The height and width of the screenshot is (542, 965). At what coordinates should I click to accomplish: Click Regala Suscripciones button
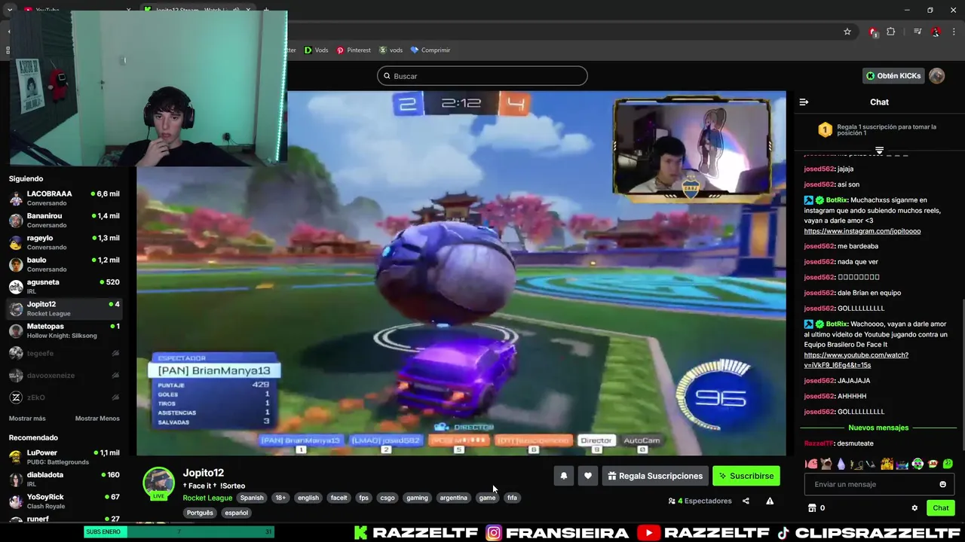click(x=655, y=476)
